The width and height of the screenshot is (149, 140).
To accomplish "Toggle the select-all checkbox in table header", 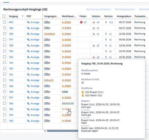I will click(x=4, y=16).
